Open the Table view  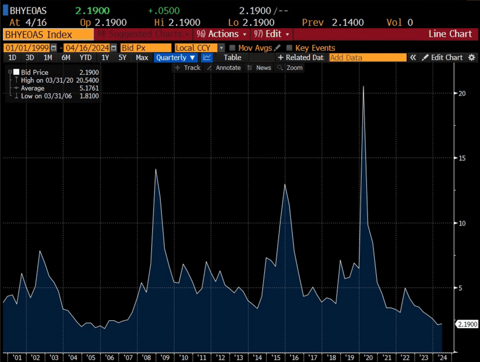(233, 58)
